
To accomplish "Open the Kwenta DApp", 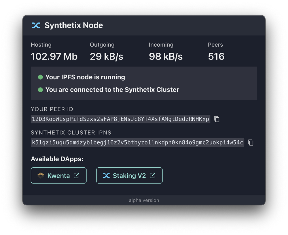I will [58, 175].
